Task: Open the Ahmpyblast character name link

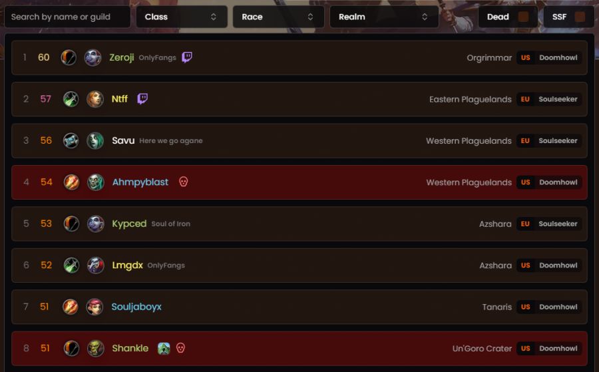Action: [140, 182]
